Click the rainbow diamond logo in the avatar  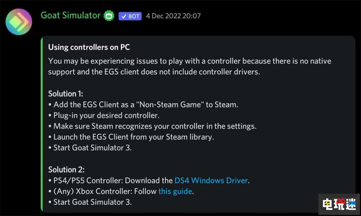[x=19, y=22]
